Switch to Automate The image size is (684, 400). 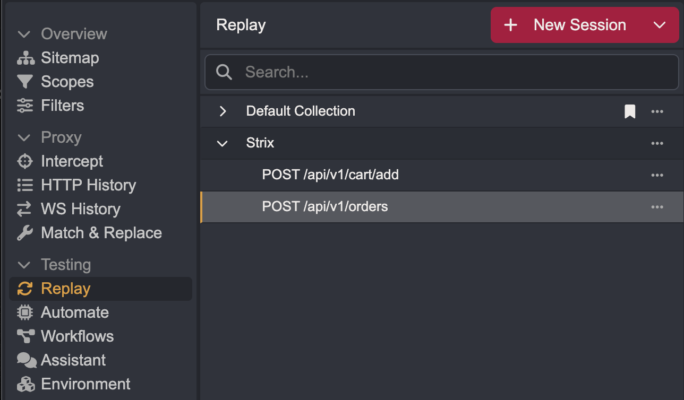pos(75,312)
